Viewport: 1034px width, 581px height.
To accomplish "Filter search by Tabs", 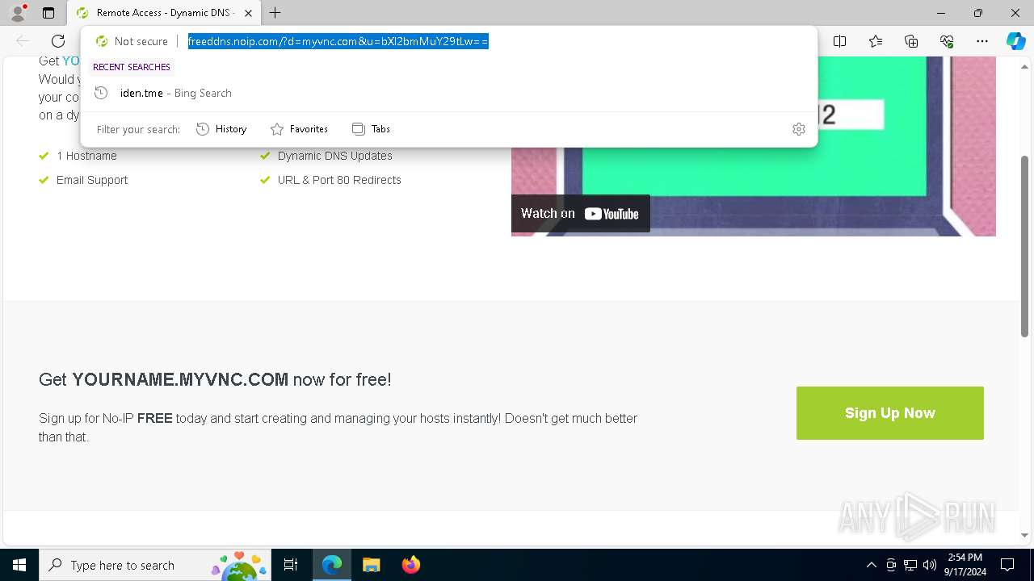I will click(x=371, y=129).
